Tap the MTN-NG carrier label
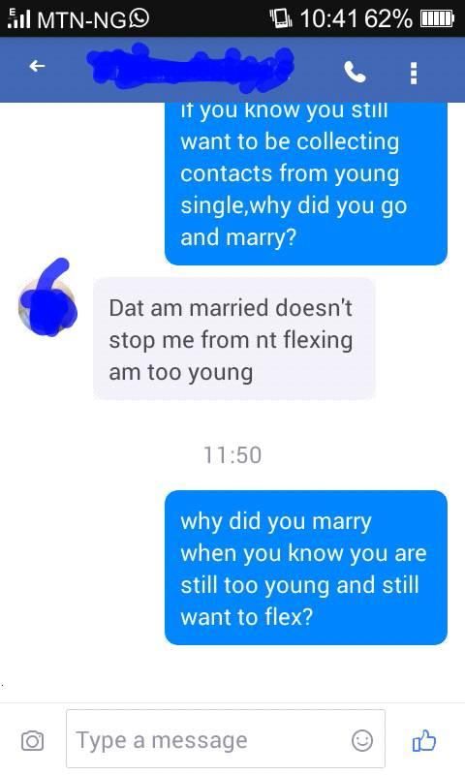This screenshot has width=465, height=775. 82,19
